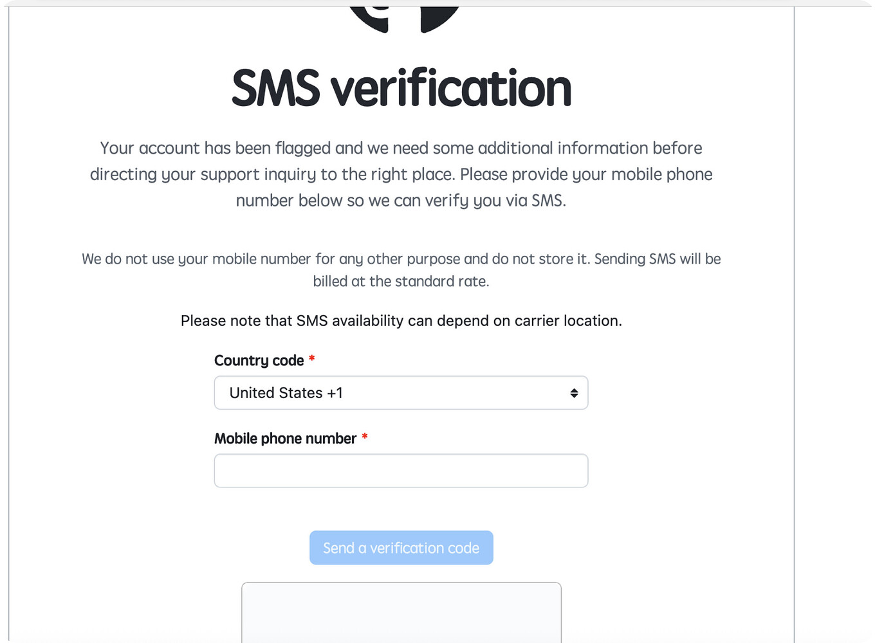Click the red asterisk beside Mobile phone number
The width and height of the screenshot is (875, 643).
tap(365, 437)
